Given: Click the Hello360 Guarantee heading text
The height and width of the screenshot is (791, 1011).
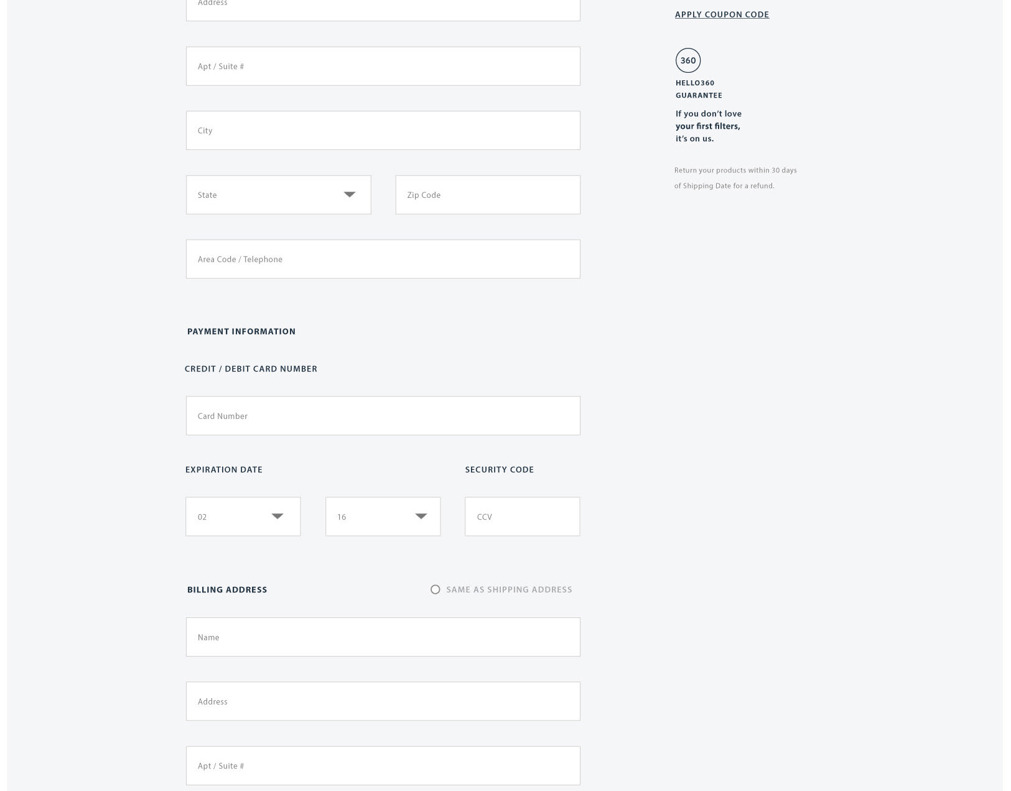Looking at the screenshot, I should point(699,89).
